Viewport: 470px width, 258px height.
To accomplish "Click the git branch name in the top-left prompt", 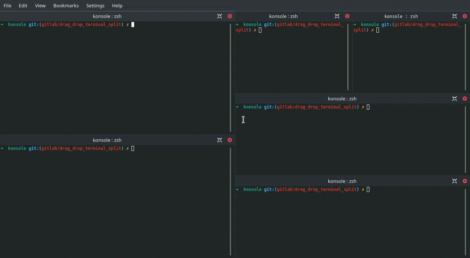I will pyautogui.click(x=81, y=25).
